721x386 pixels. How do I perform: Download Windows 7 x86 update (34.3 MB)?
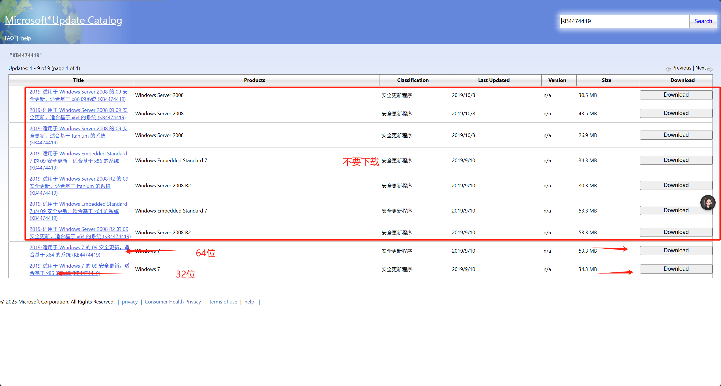676,269
